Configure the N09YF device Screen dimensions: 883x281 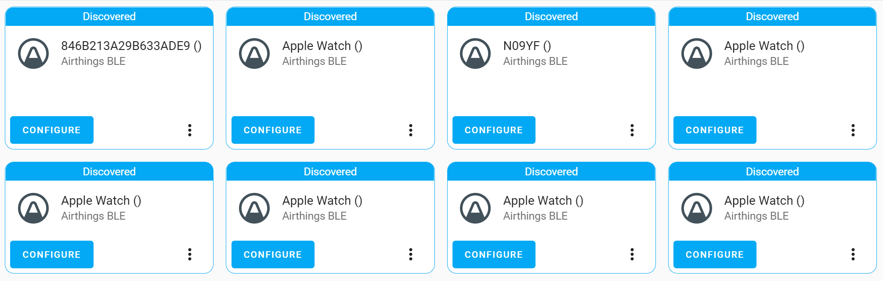pos(493,130)
